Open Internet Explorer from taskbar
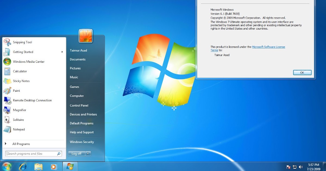The image size is (326, 171). click(23, 167)
